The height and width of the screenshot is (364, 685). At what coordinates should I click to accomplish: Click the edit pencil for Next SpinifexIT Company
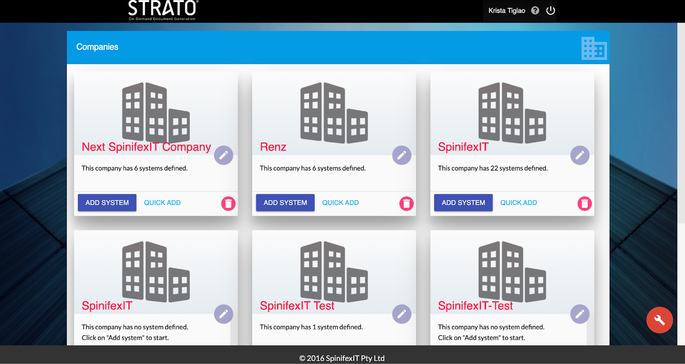223,155
